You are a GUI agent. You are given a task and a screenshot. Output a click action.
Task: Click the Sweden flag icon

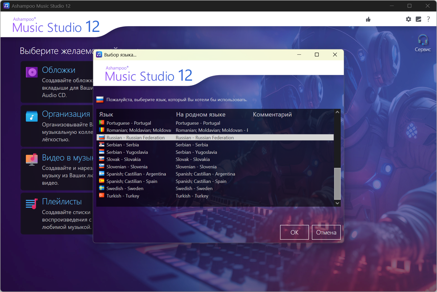pos(102,188)
